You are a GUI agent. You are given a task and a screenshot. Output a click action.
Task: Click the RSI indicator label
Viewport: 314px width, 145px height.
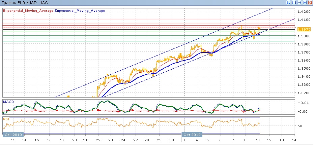(x=6, y=119)
